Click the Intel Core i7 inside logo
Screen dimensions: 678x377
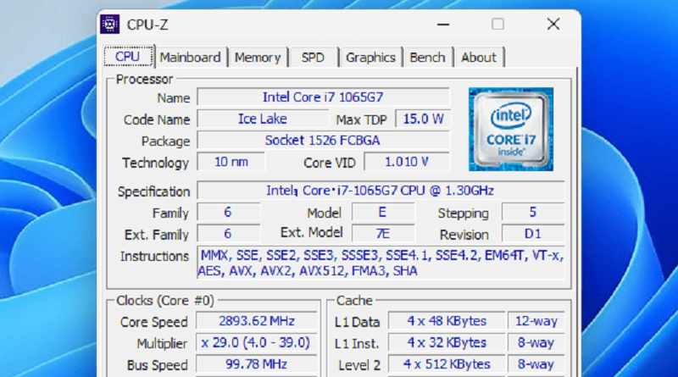pyautogui.click(x=511, y=130)
